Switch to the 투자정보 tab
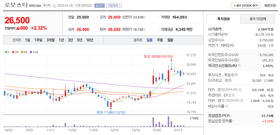280x135 pixels. click(223, 19)
